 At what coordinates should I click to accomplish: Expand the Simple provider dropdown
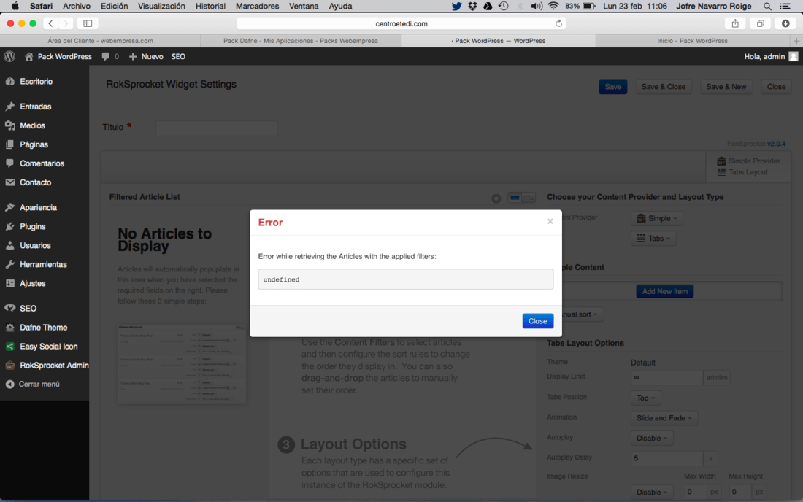[x=657, y=218]
